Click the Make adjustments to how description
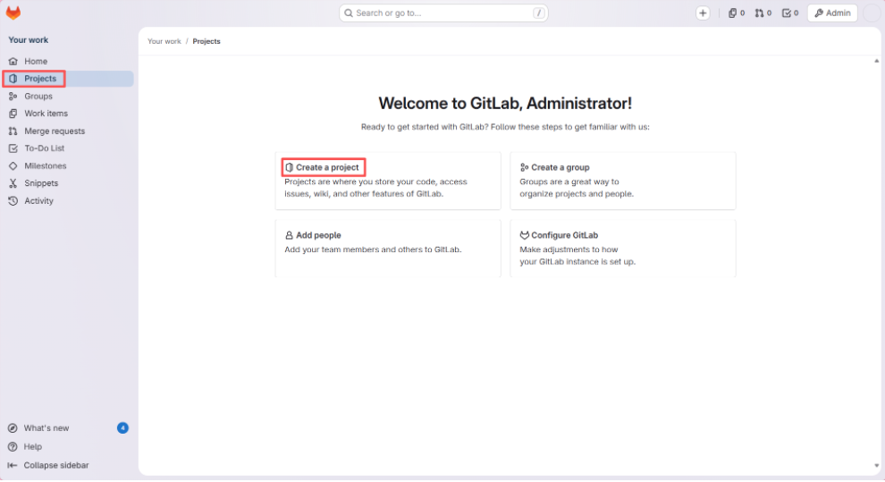Image resolution: width=885 pixels, height=482 pixels. [x=577, y=256]
